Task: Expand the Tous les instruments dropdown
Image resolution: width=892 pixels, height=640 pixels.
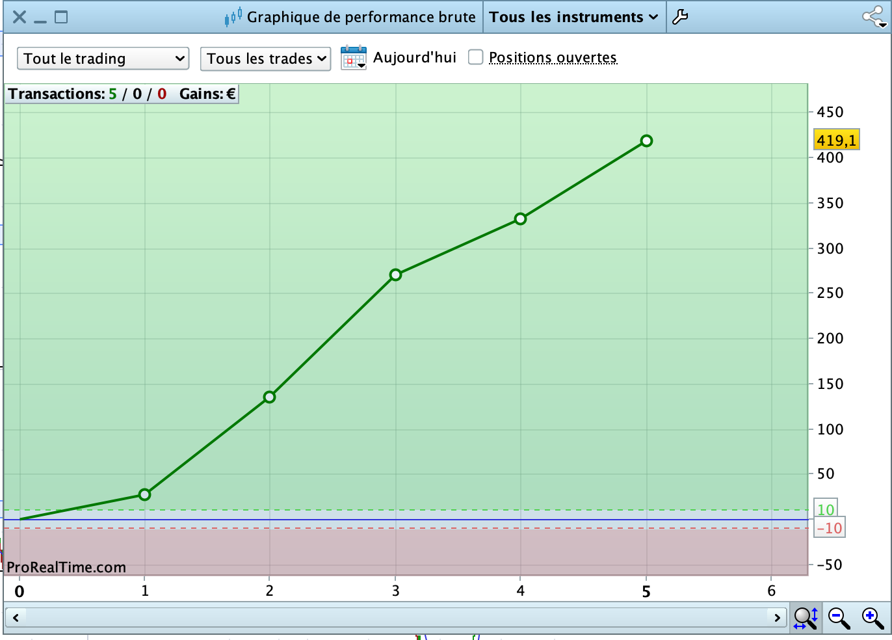Action: click(574, 17)
